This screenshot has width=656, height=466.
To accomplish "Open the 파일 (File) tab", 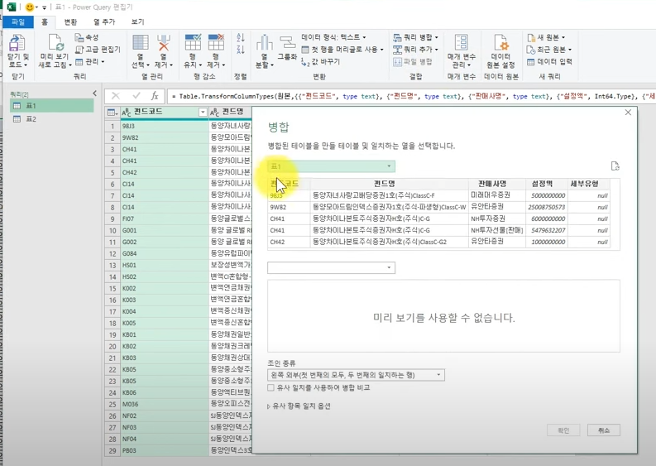I will 18,22.
